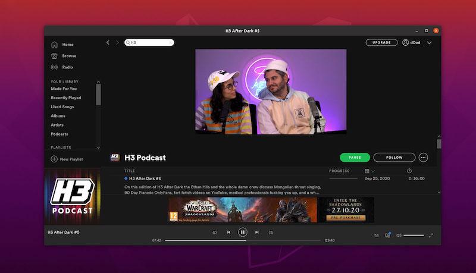
Task: Click the New Playlist plus icon
Action: [x=54, y=159]
